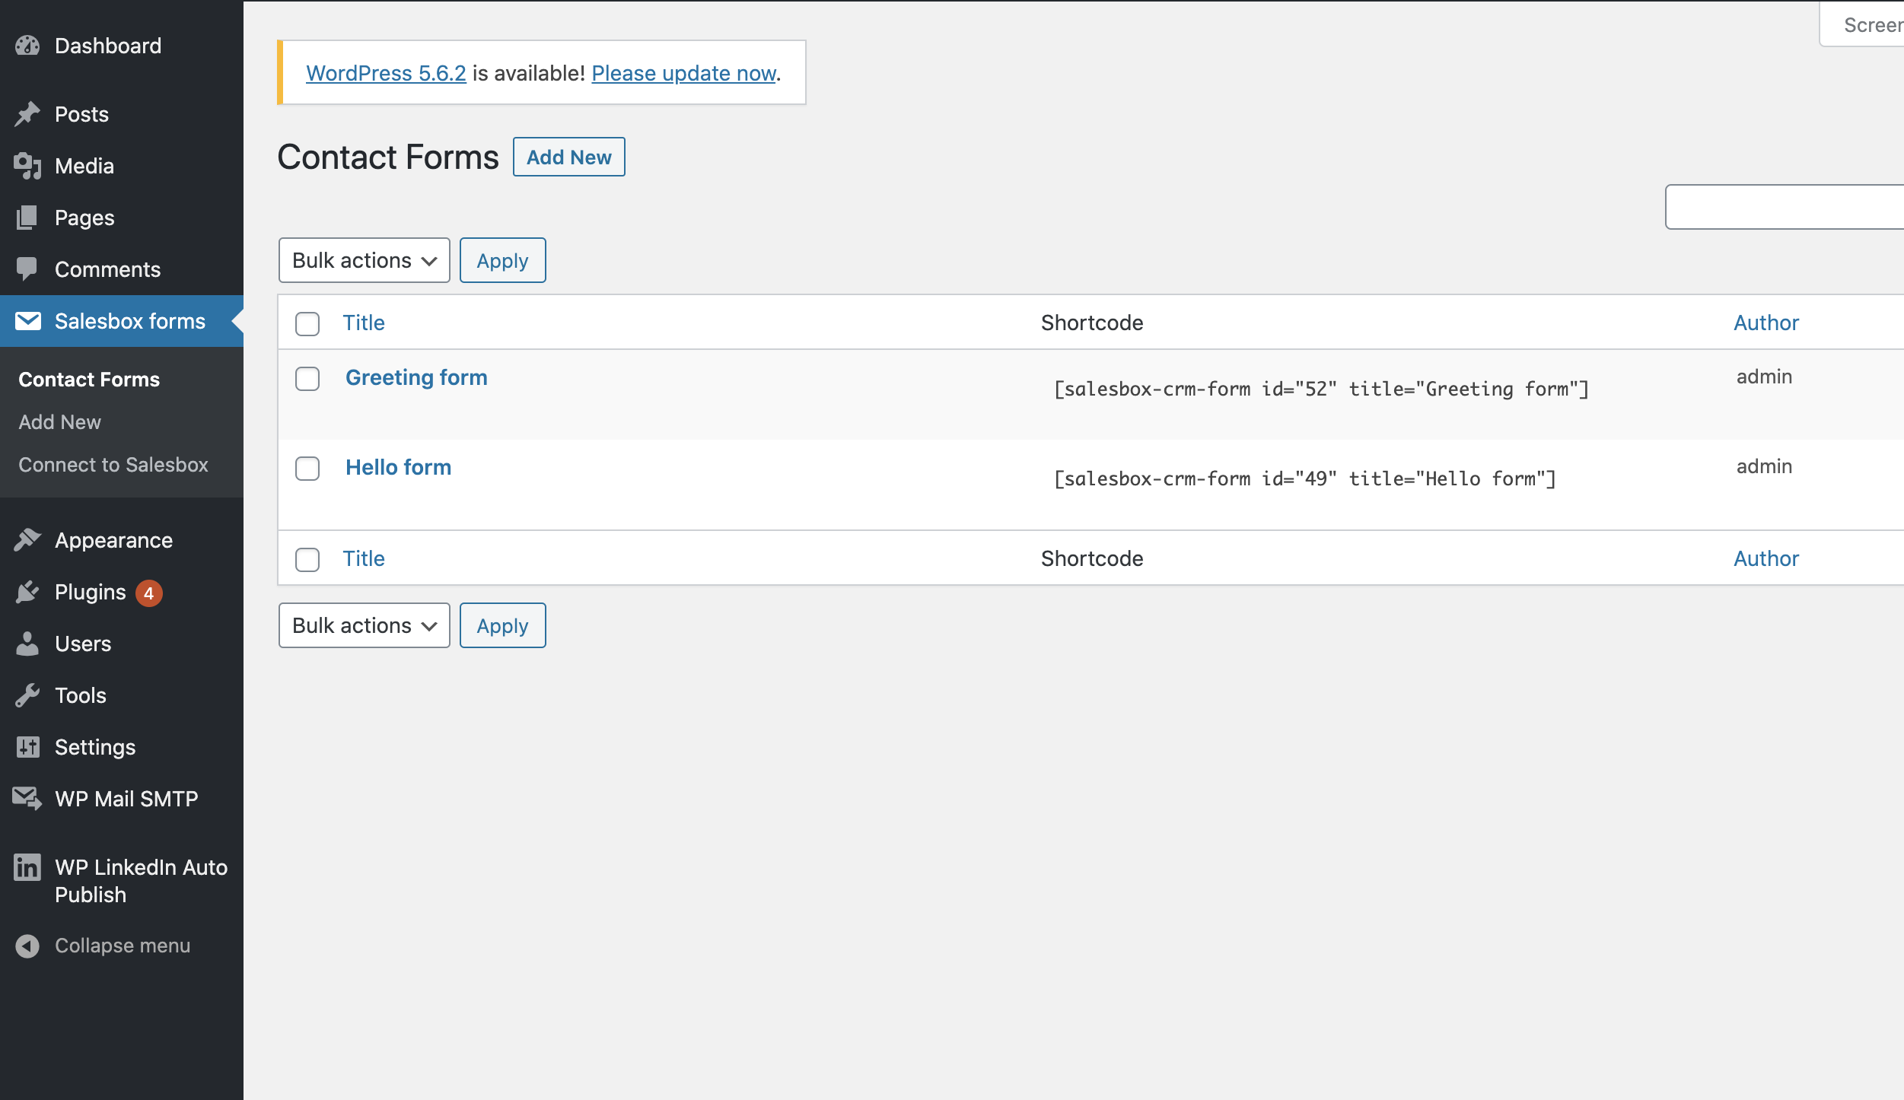The height and width of the screenshot is (1100, 1904).
Task: Open the top Bulk actions dropdown
Action: tap(365, 260)
